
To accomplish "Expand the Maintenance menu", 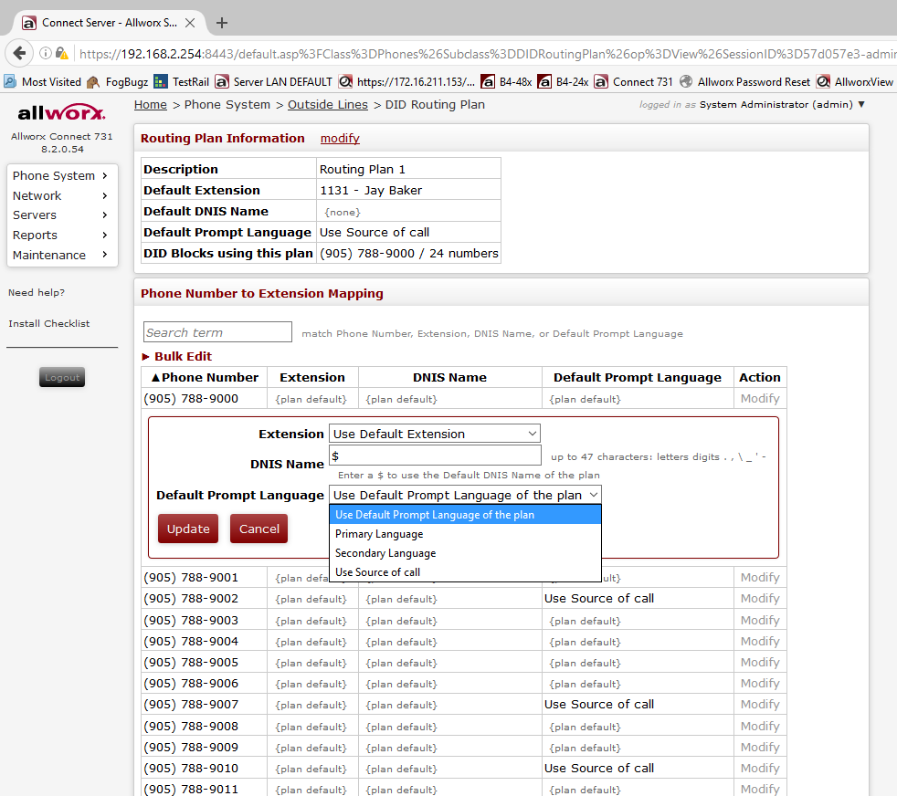I will coord(62,255).
